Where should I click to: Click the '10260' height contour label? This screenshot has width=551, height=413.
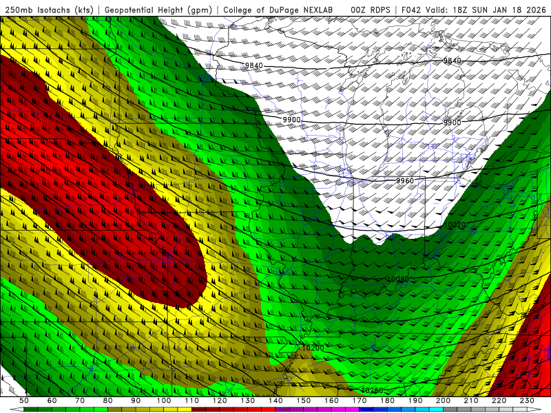372,390
